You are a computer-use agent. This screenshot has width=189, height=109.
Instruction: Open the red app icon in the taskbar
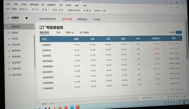66,108
